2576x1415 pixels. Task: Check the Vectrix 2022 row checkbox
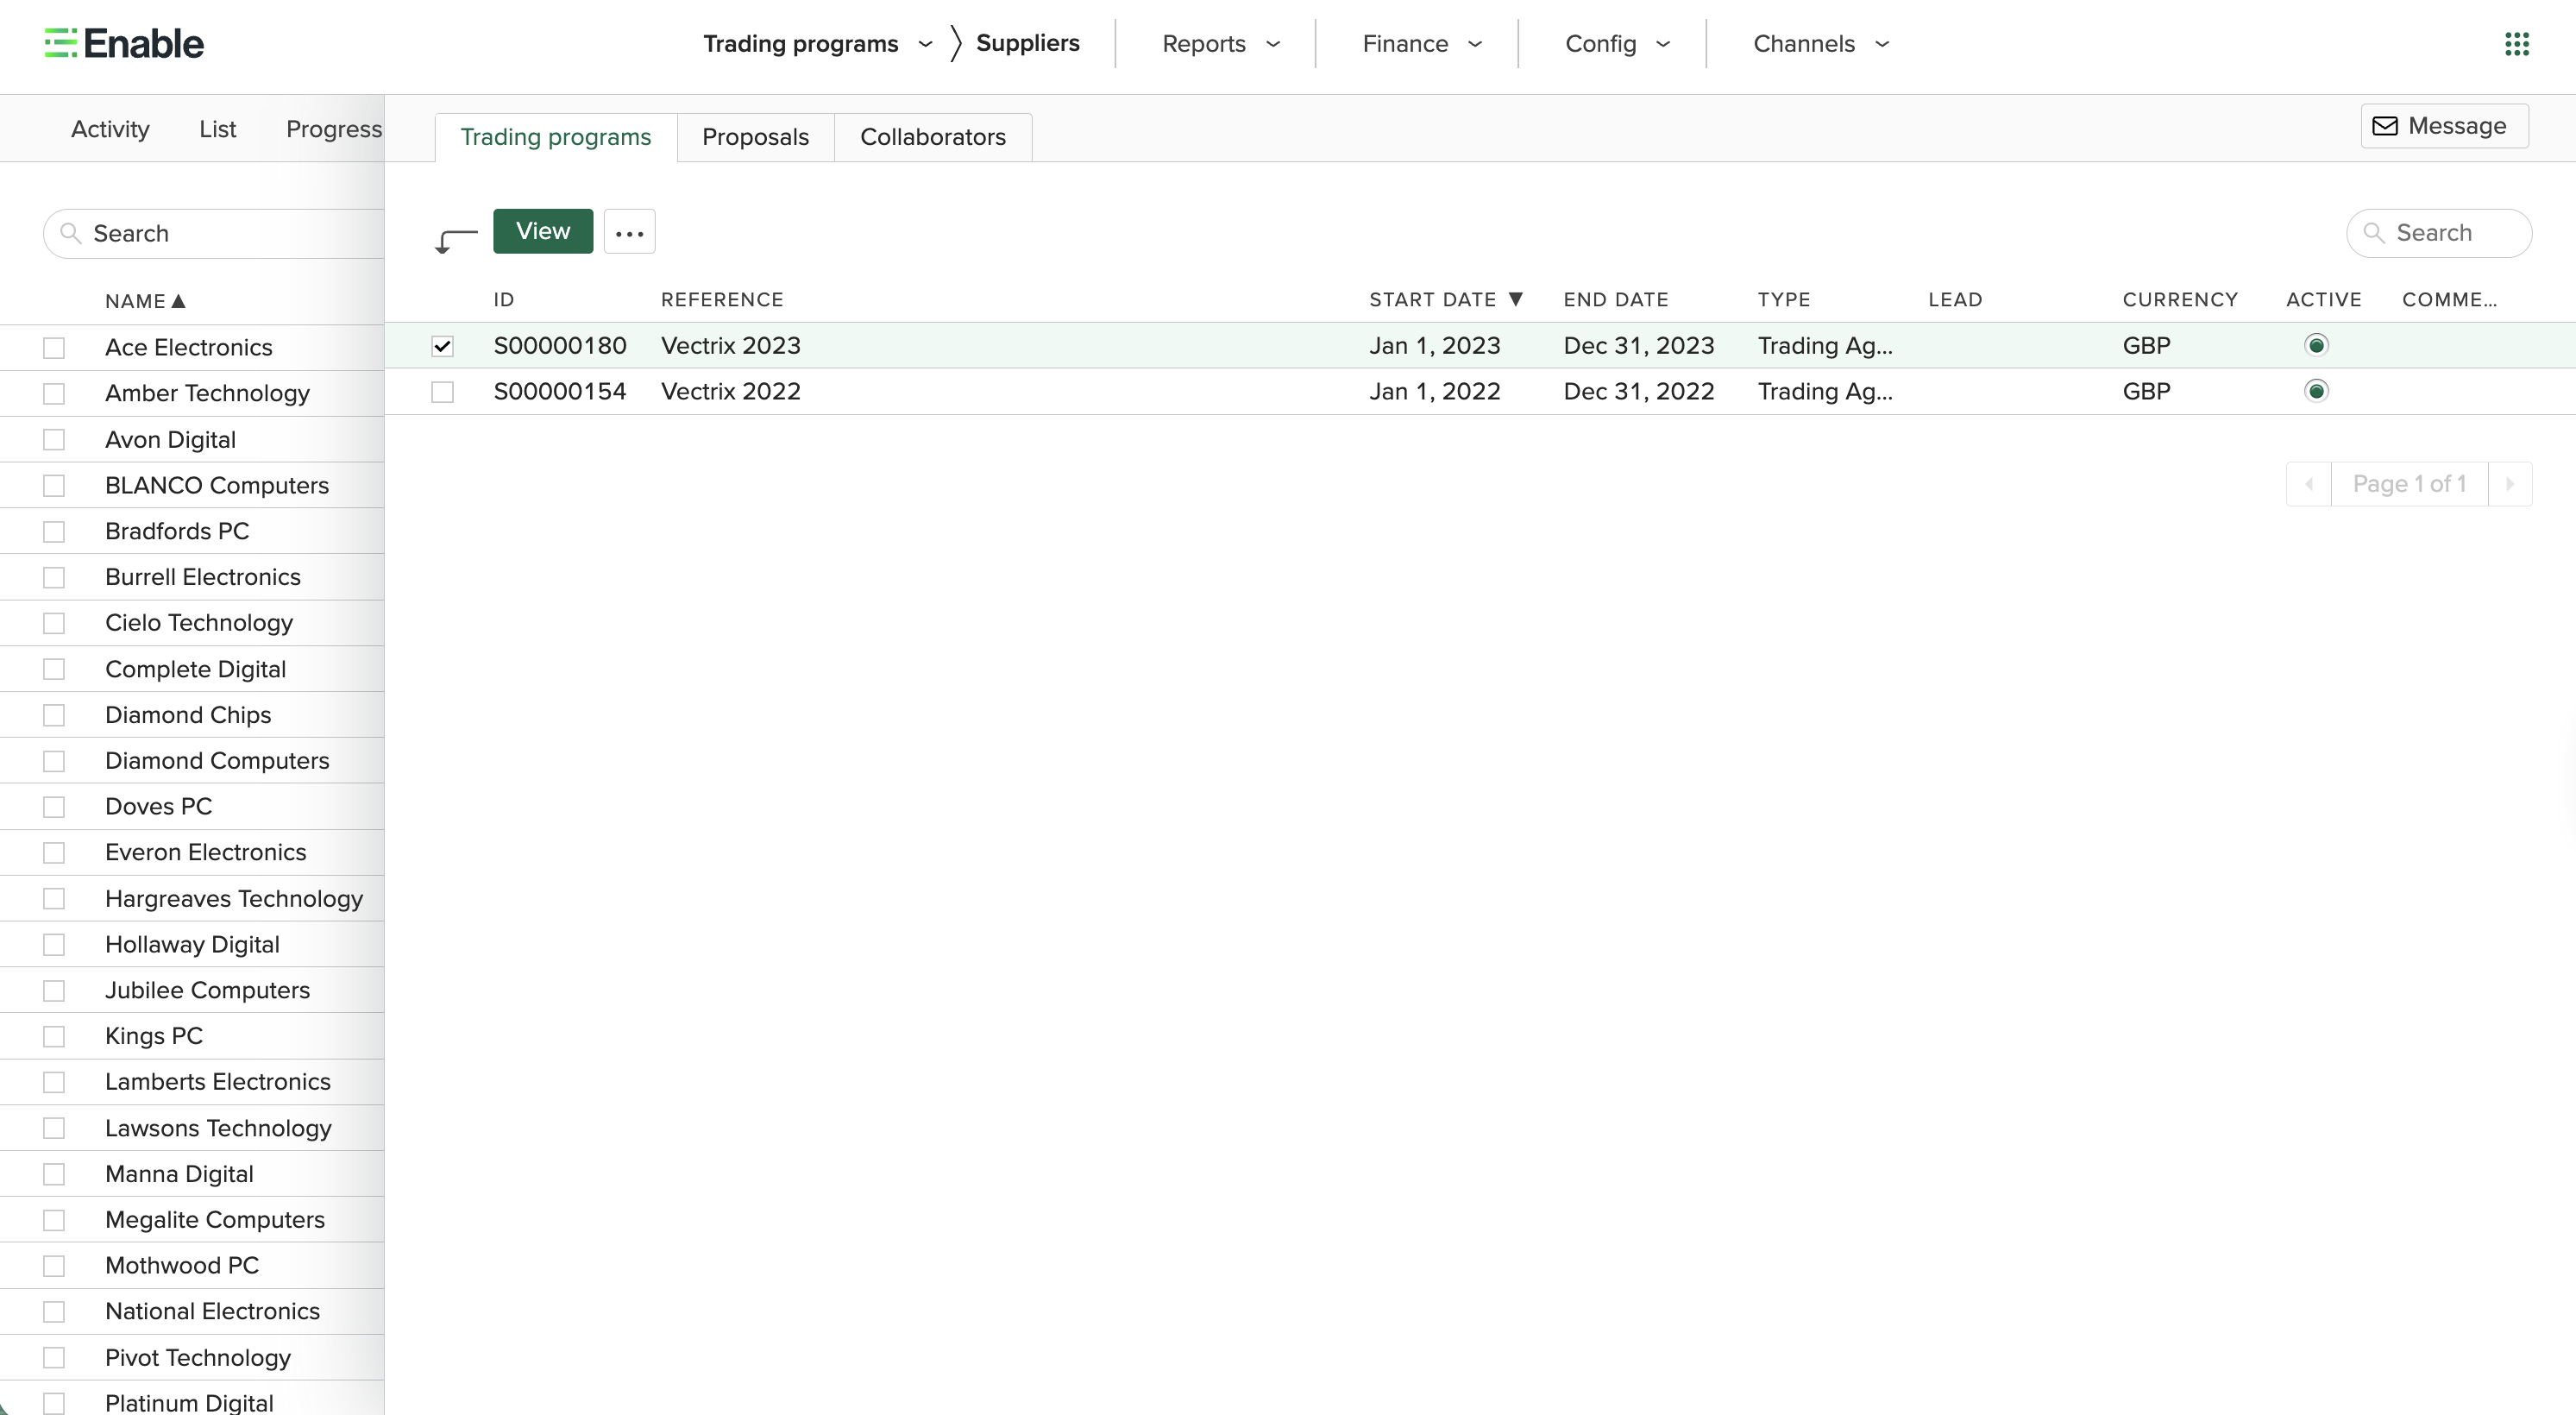point(442,392)
